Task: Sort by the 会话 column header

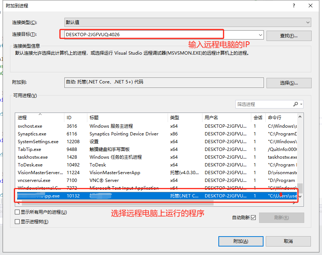Action: 258,118
